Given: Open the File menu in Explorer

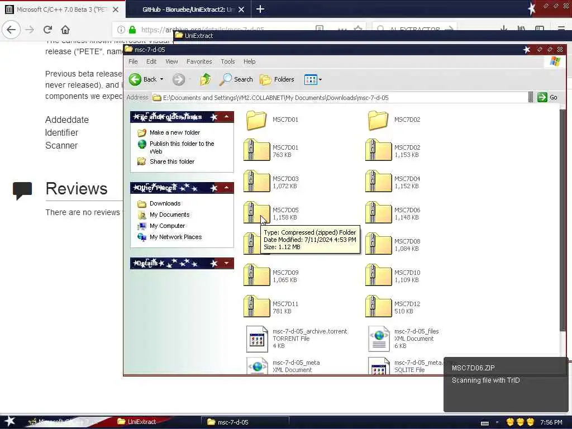Looking at the screenshot, I should click(133, 61).
